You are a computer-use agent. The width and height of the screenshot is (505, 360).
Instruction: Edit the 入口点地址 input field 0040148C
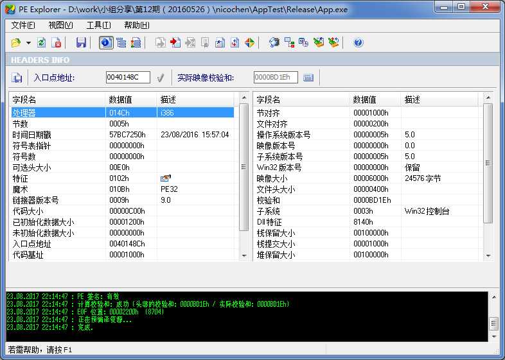(128, 77)
